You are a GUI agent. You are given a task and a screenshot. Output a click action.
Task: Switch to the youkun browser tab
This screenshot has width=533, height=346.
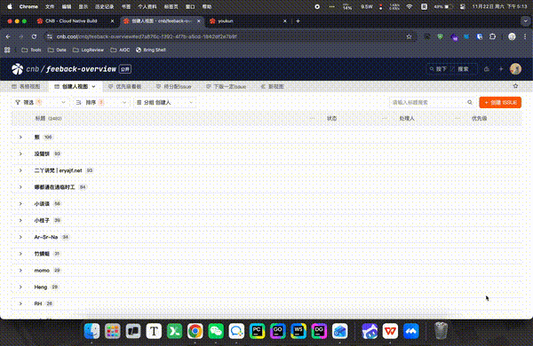226,21
